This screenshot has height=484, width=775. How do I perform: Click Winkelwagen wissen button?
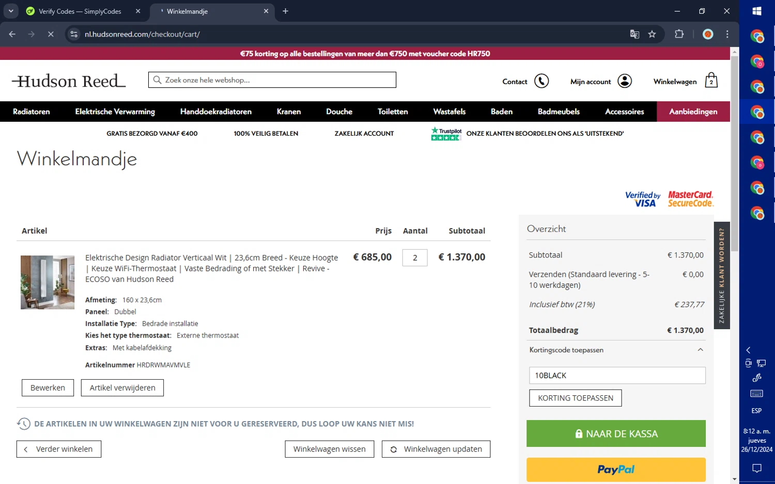(x=330, y=449)
